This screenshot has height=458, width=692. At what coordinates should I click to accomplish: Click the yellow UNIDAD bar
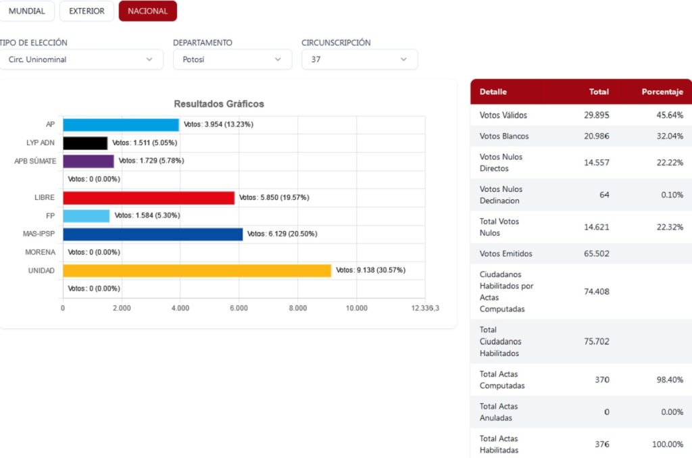point(197,270)
